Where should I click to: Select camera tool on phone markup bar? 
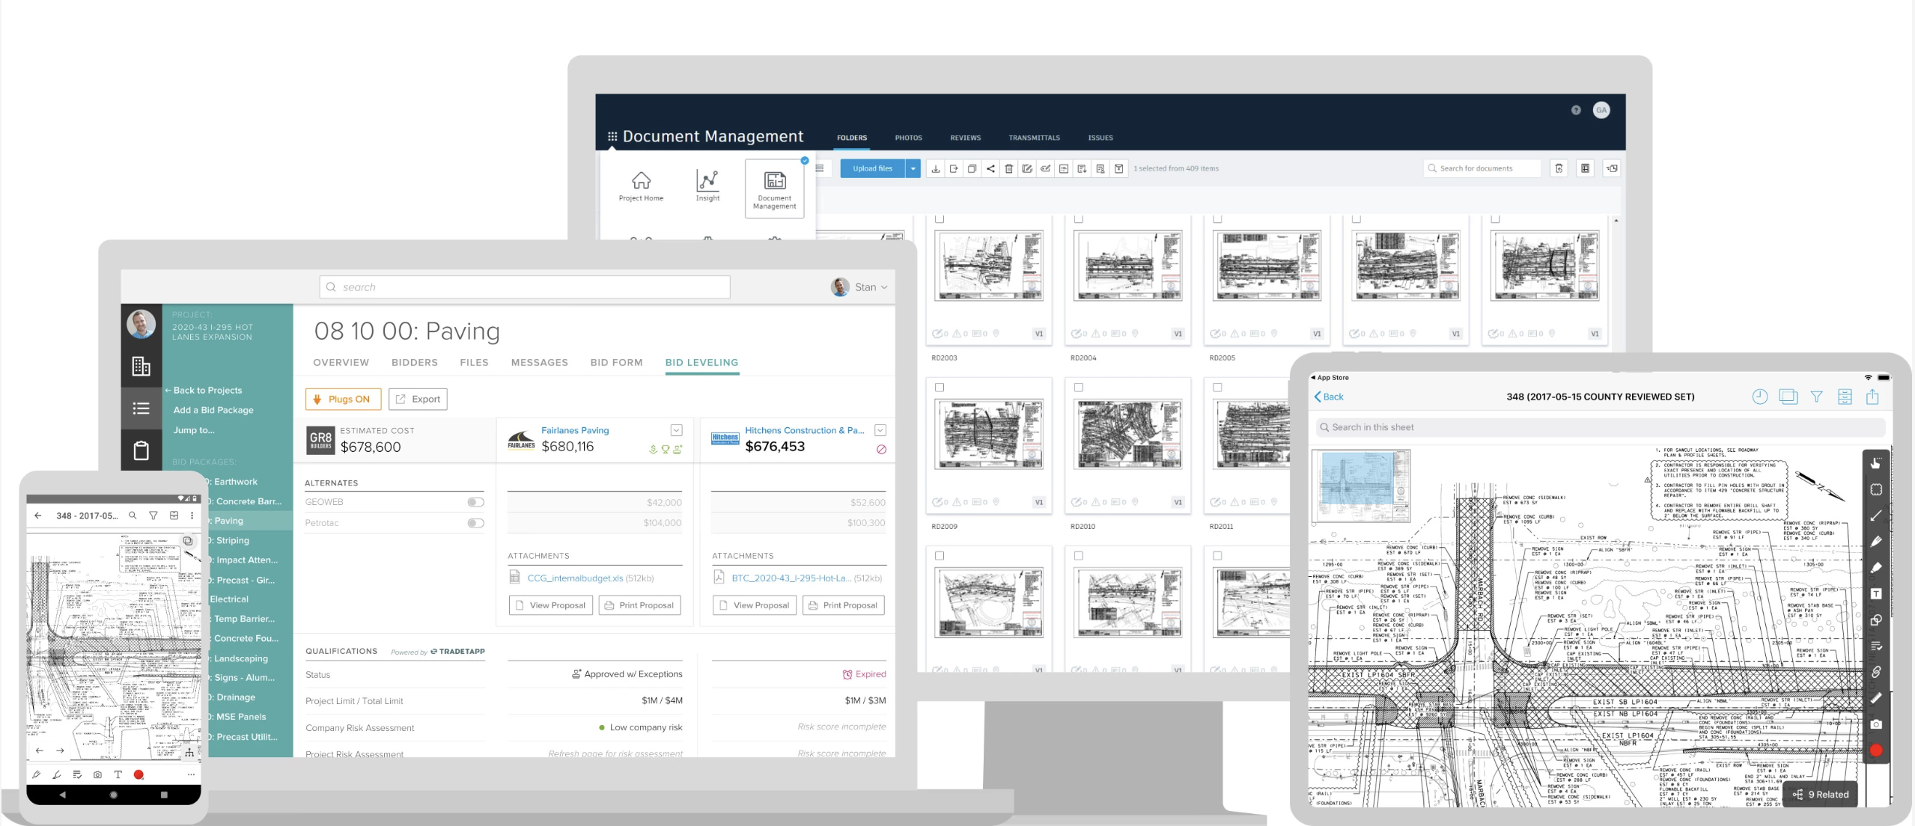pyautogui.click(x=97, y=774)
